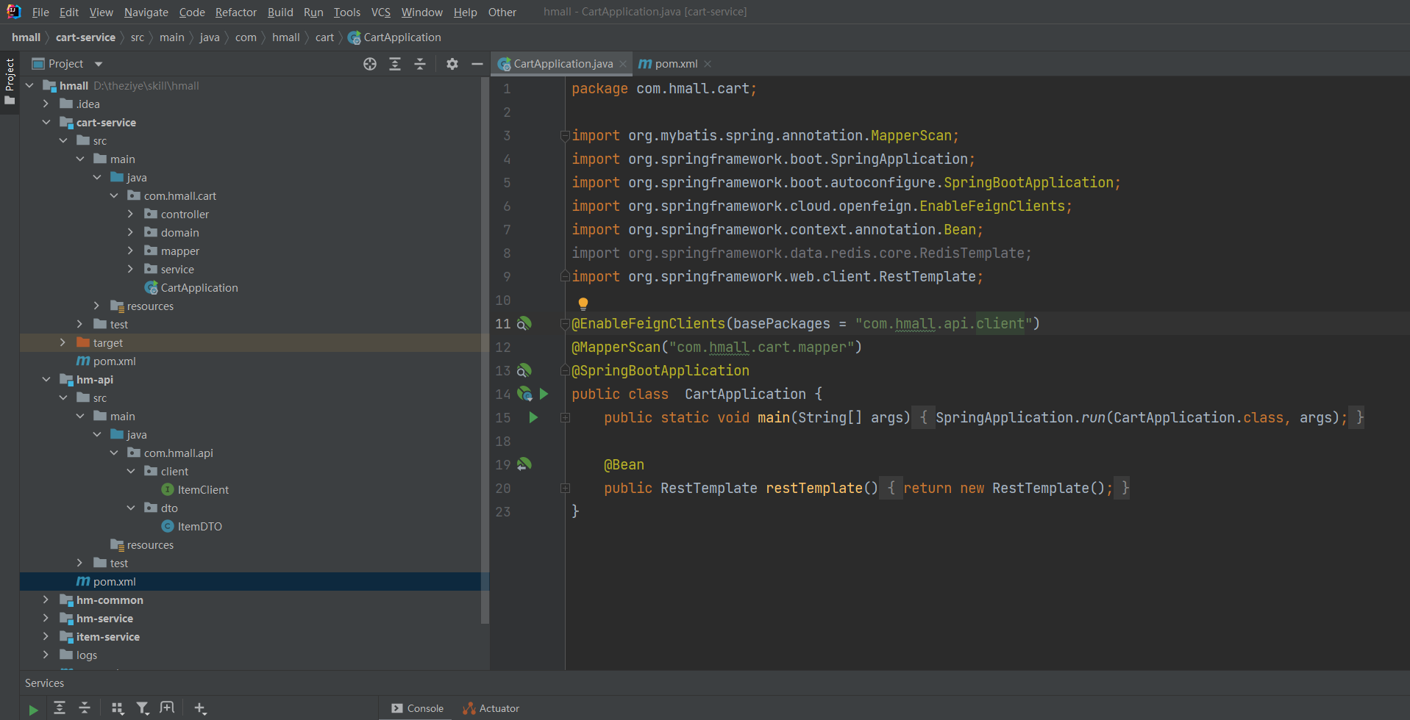Click the bean gutter icon on line 13
This screenshot has height=720, width=1410.
[x=524, y=370]
